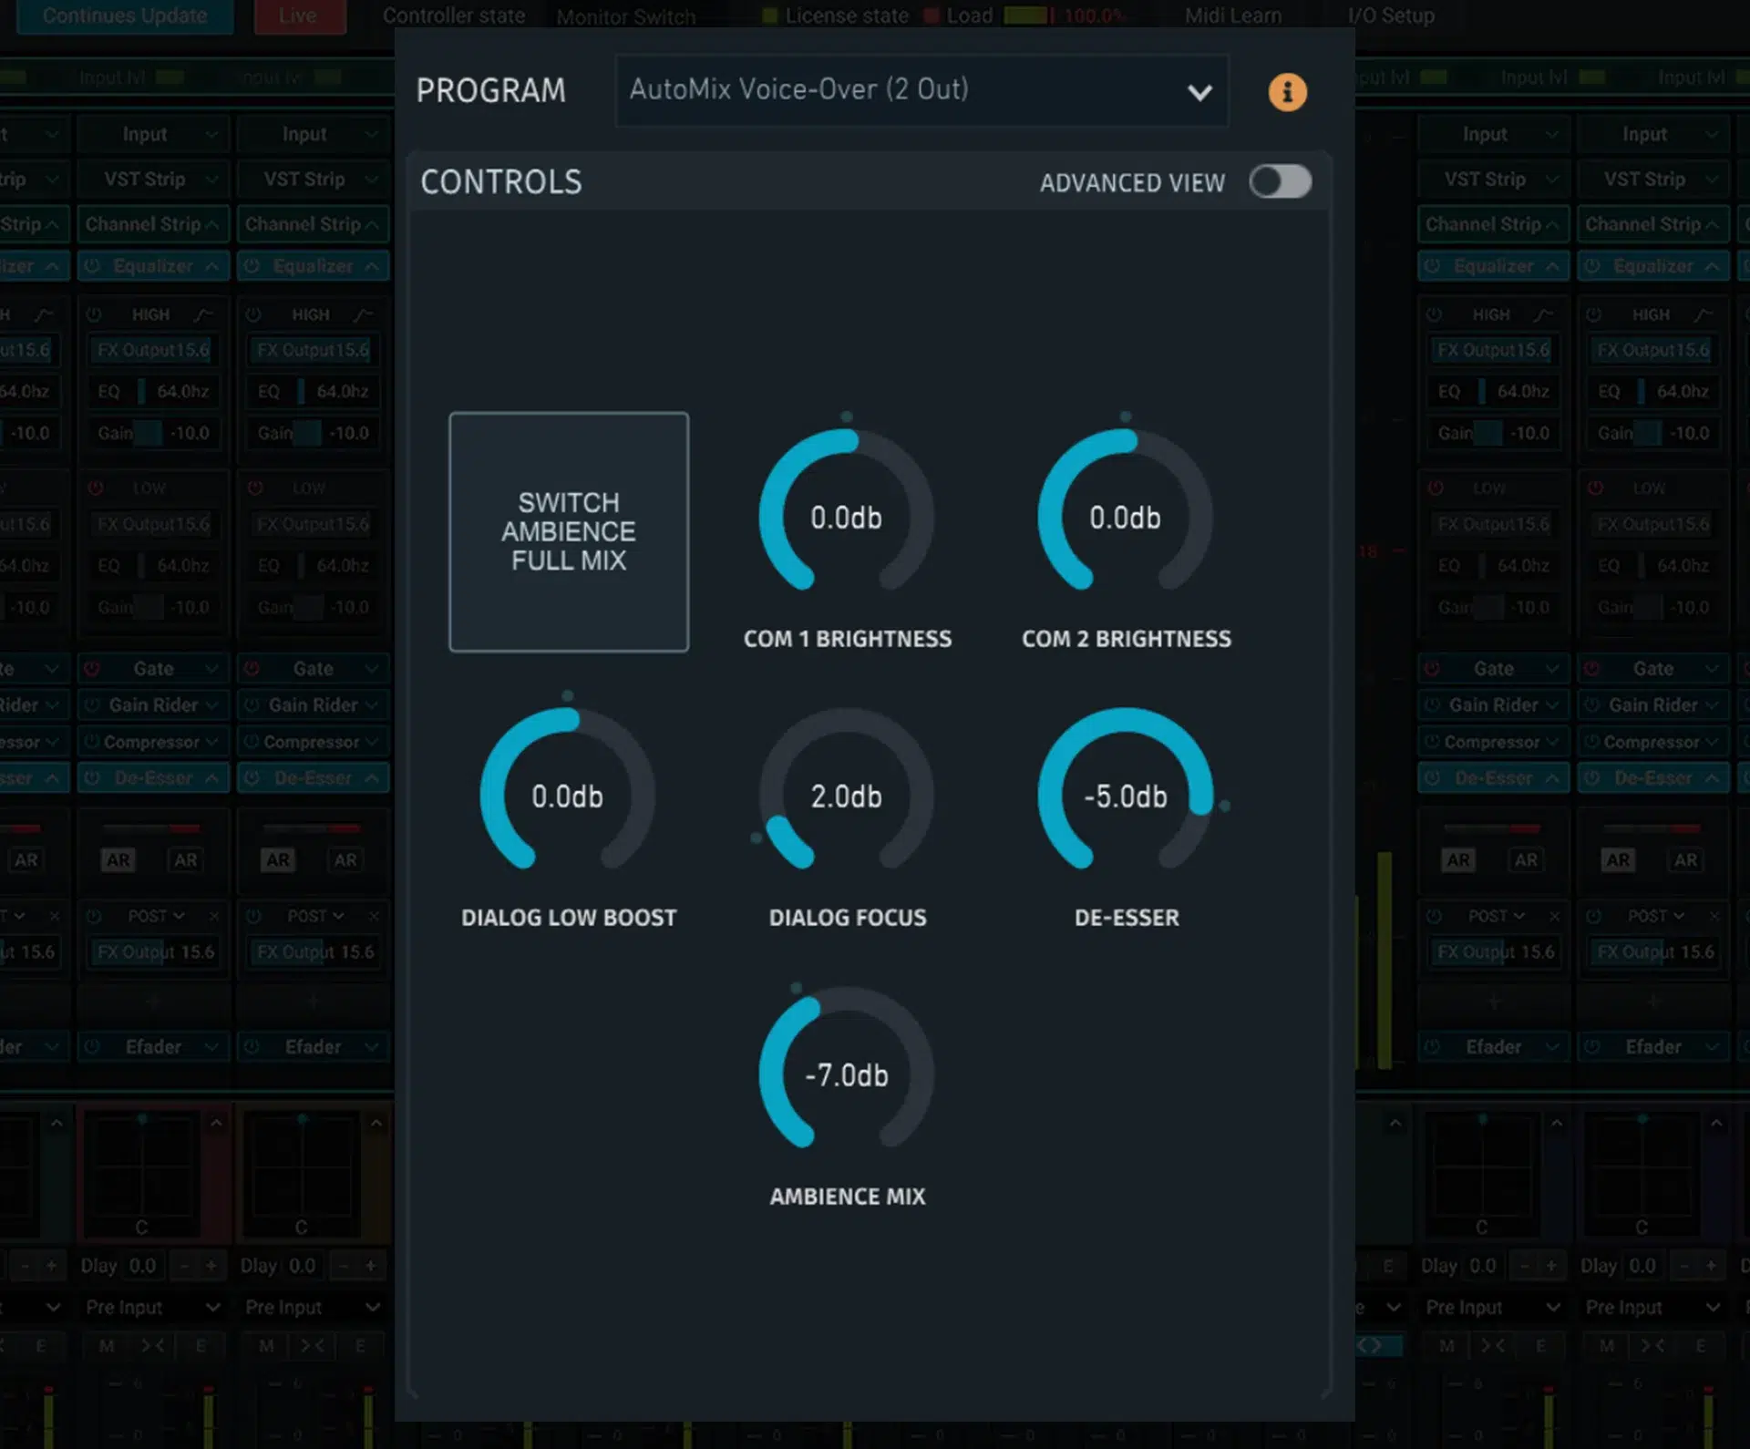Click the orange info icon beside Program
1750x1449 pixels.
point(1287,91)
